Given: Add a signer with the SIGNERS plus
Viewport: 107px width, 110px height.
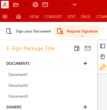Looking at the screenshot, I should 85,107.
